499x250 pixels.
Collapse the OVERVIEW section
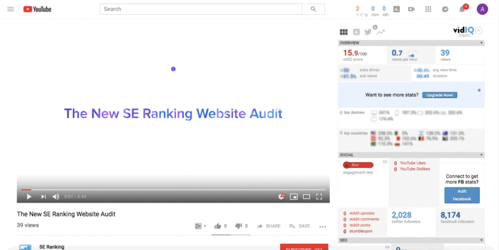click(482, 43)
